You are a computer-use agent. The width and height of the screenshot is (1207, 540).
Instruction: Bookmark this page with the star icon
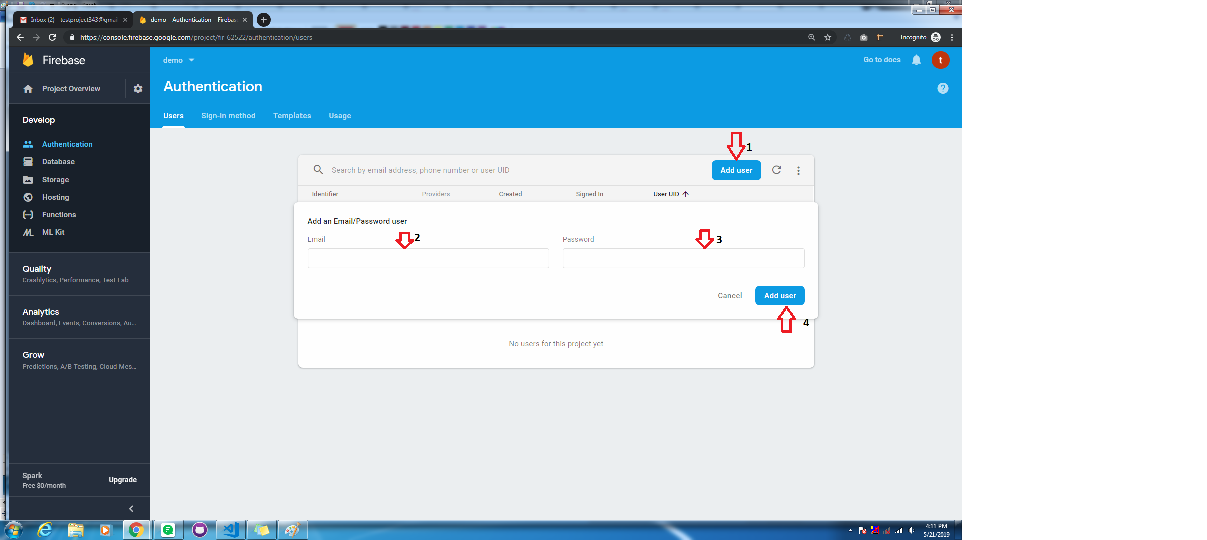[x=828, y=37]
